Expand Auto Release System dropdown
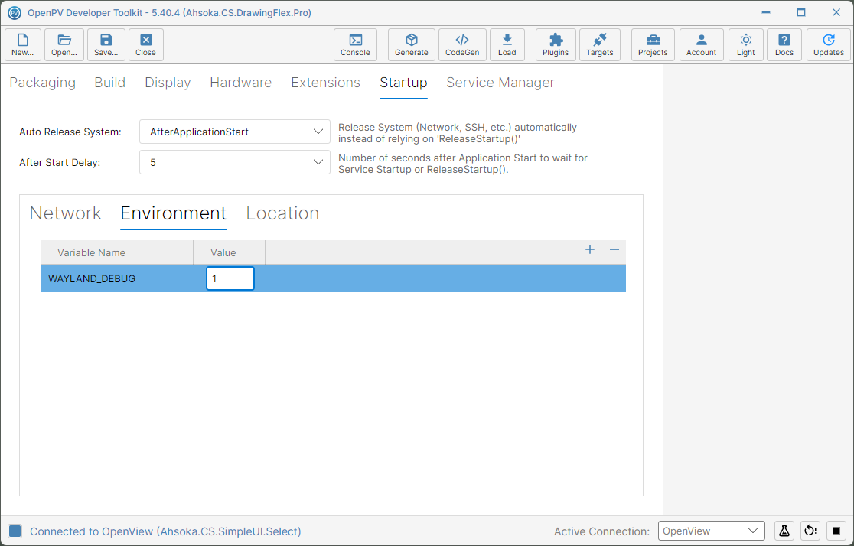 point(235,132)
